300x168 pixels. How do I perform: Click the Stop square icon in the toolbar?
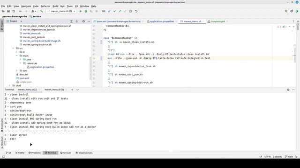click(x=97, y=11)
